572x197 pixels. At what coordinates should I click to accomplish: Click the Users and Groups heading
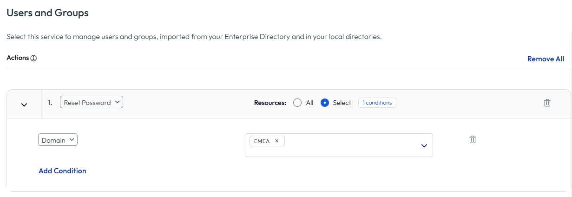(47, 13)
